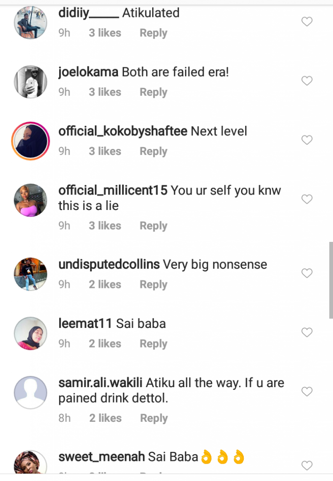Viewport: 333px width, 481px height.
Task: Go to leemat11's profile via username
Action: tap(85, 324)
